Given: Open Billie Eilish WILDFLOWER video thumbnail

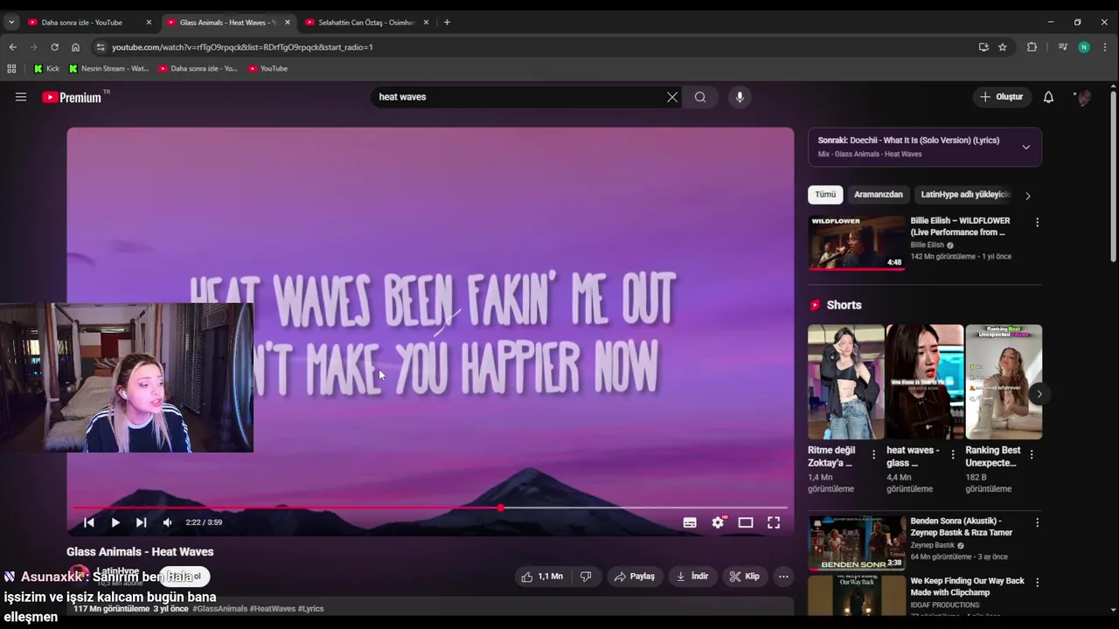Looking at the screenshot, I should tap(857, 242).
